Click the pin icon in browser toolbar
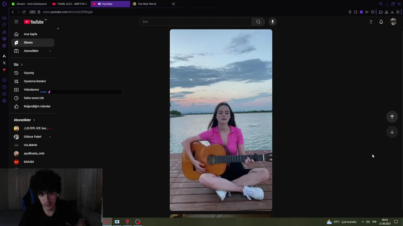 click(x=350, y=12)
